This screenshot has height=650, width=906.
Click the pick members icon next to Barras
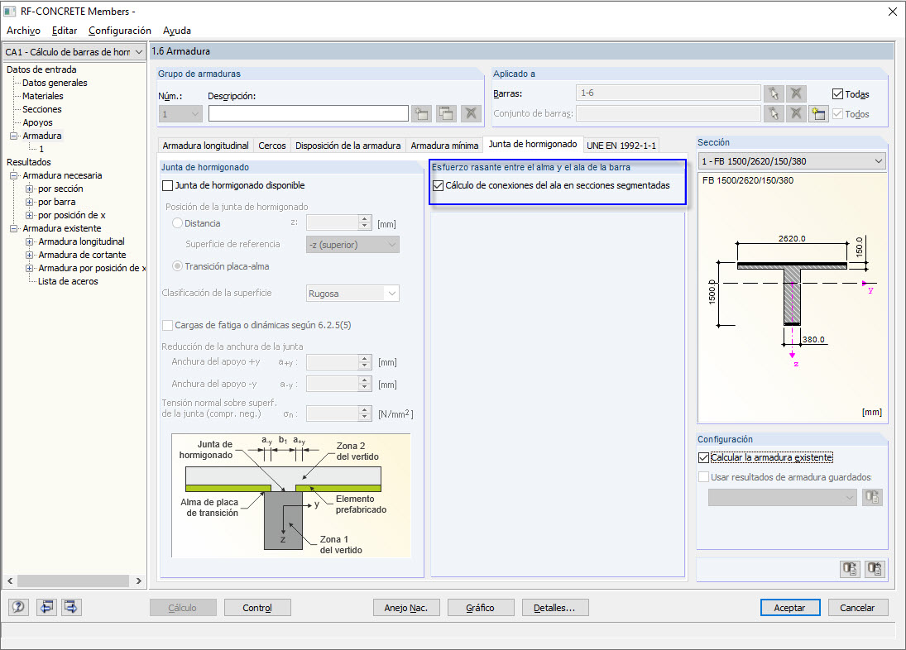click(774, 93)
